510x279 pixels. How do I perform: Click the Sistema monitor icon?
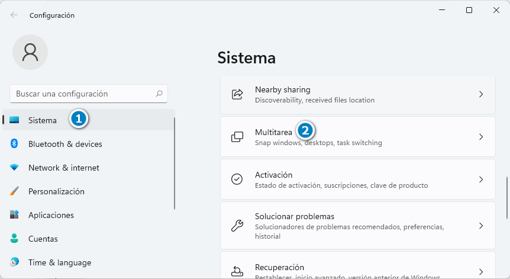tap(14, 120)
